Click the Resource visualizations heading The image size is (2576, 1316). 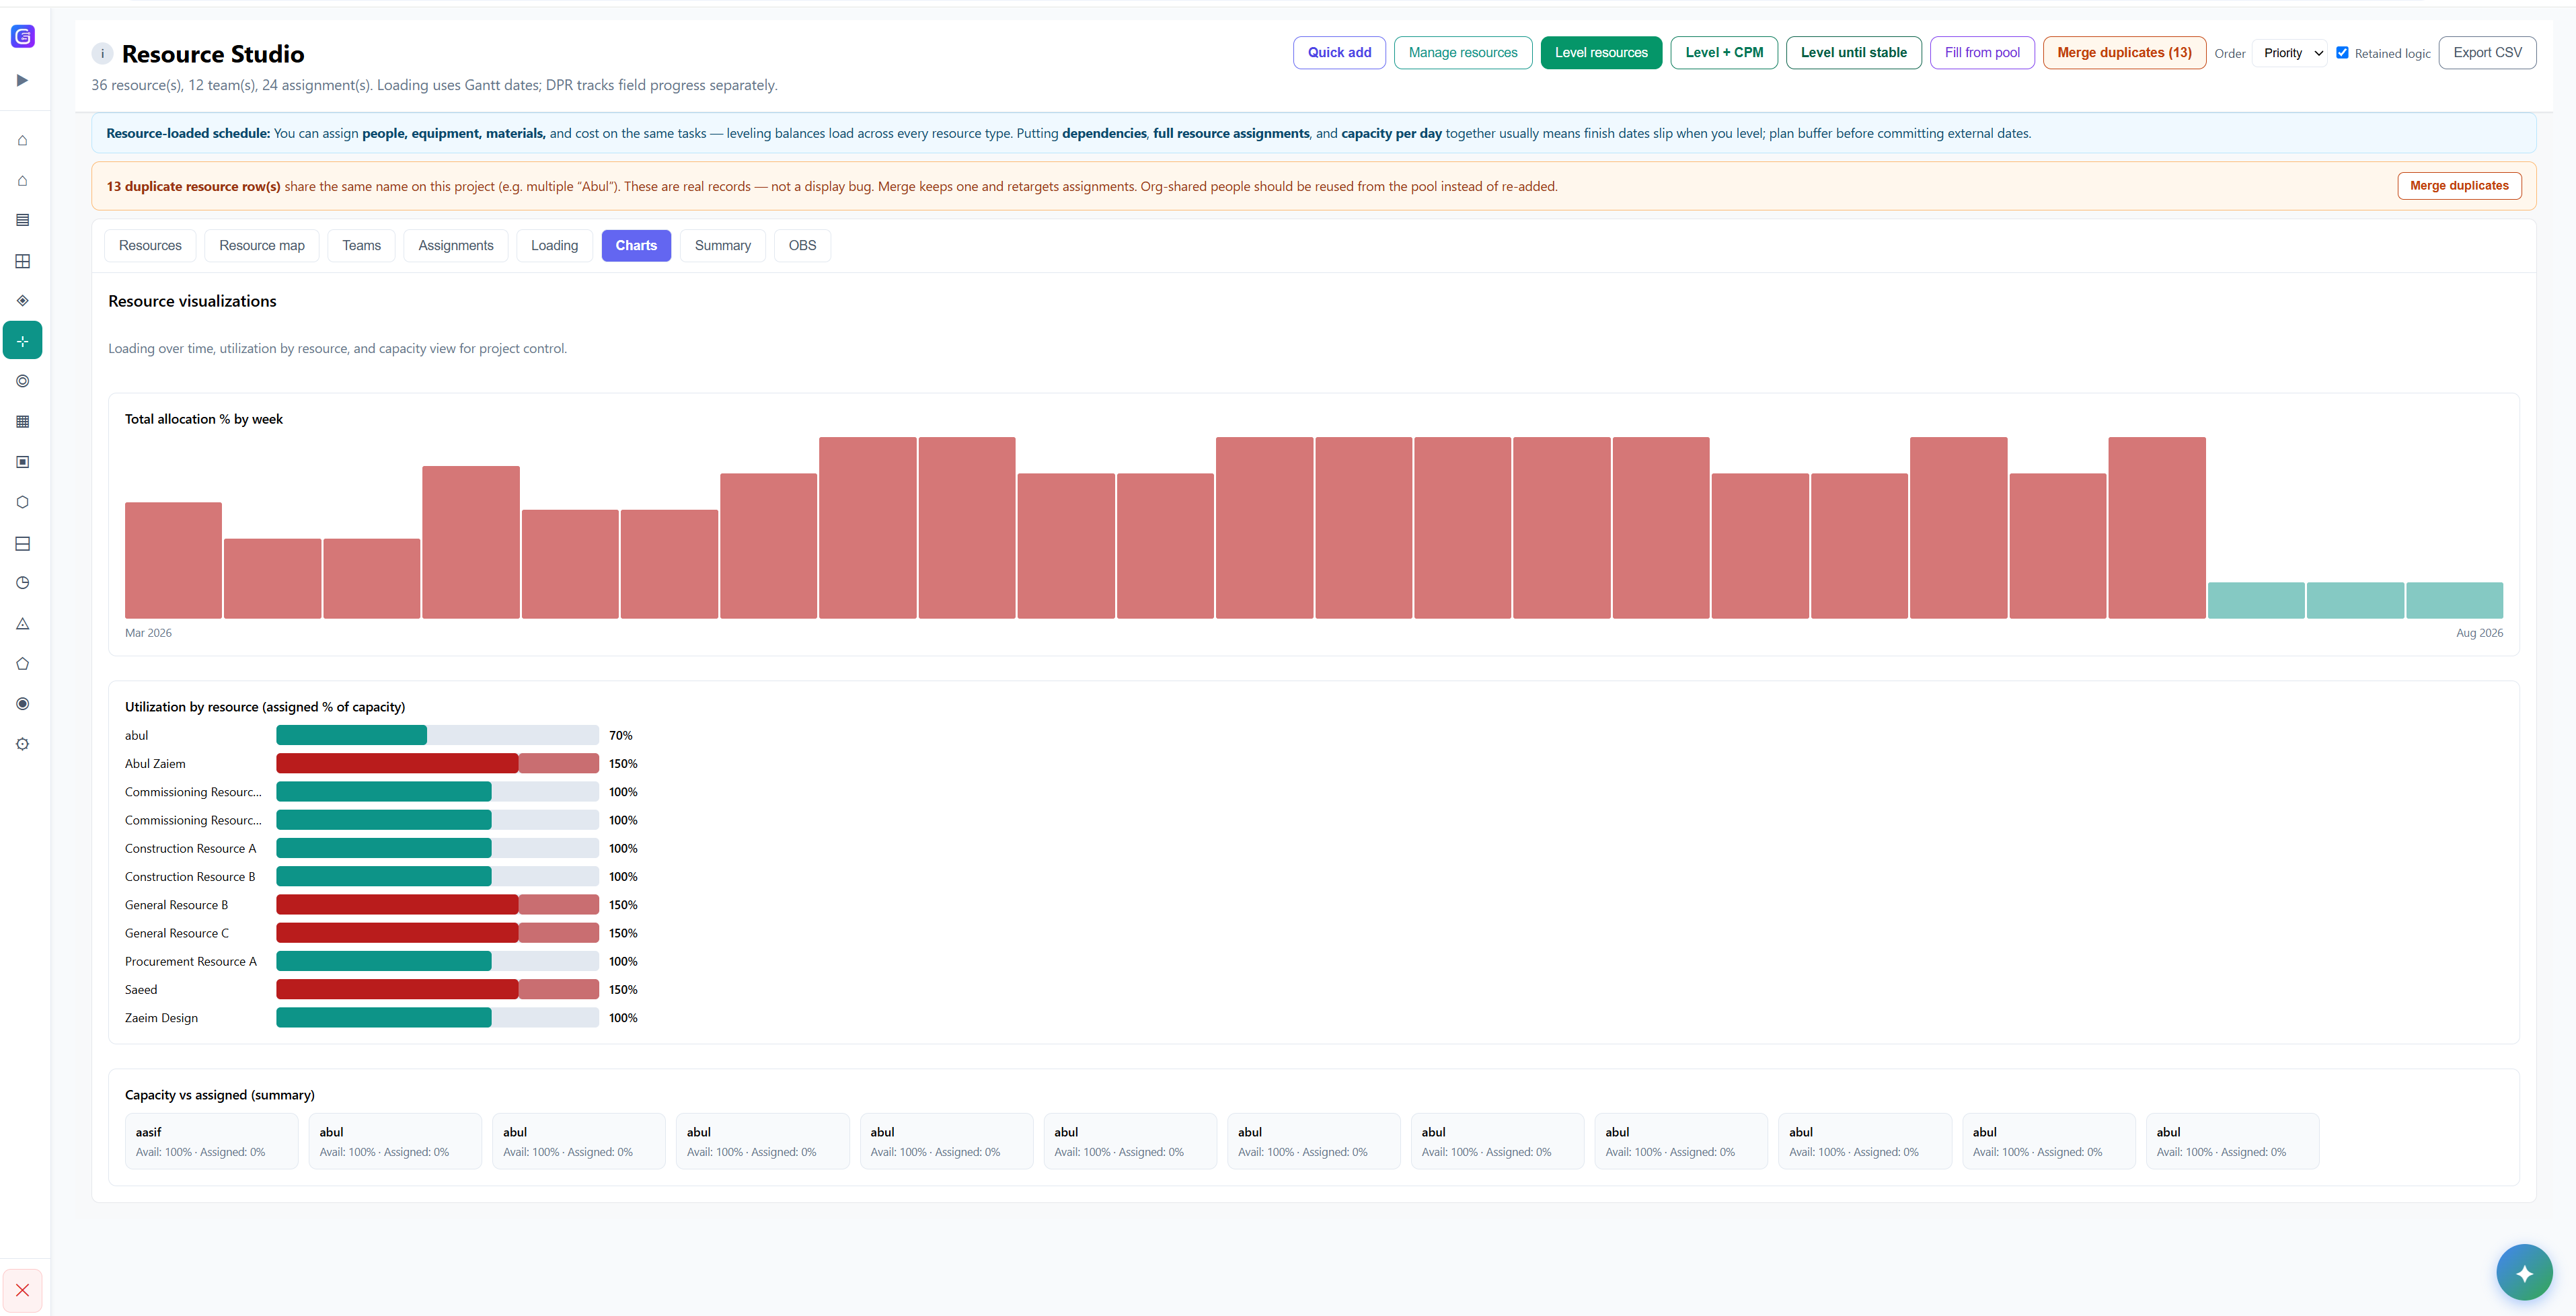(192, 301)
